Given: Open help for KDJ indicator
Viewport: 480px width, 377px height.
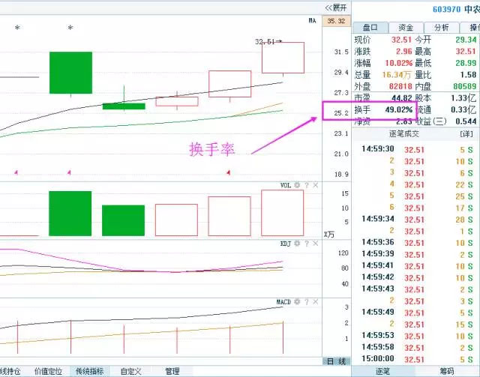Looking at the screenshot, I should (307, 244).
